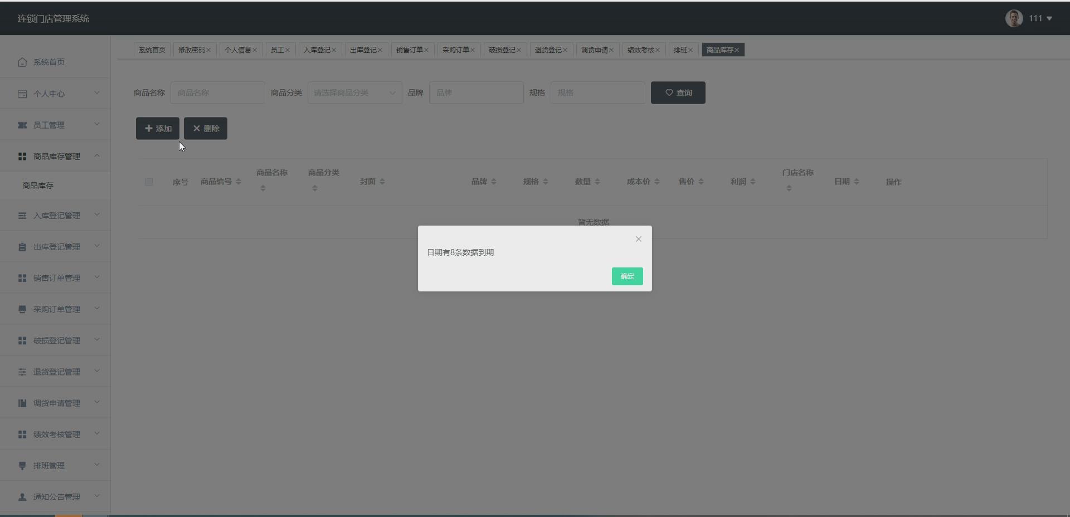
Task: Click the 连锁门店管理系统 title
Action: [53, 18]
